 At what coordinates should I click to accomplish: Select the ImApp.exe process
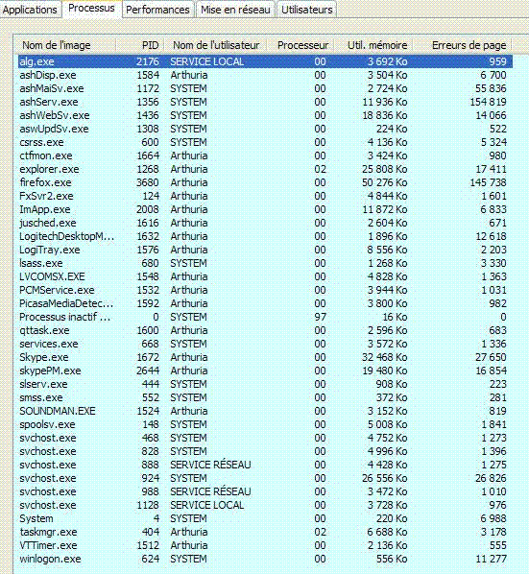pyautogui.click(x=265, y=209)
